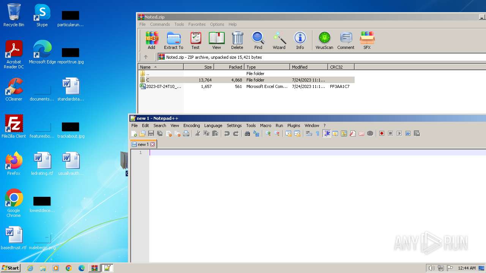
Task: Toggle Word Wrap icon in Notepad++ toolbar
Action: (x=309, y=133)
